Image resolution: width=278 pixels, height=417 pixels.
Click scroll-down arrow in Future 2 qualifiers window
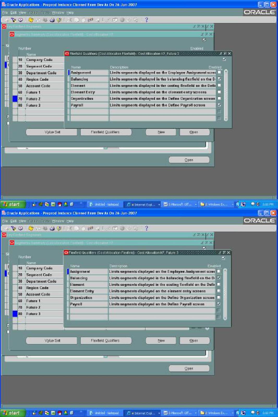coord(226,119)
